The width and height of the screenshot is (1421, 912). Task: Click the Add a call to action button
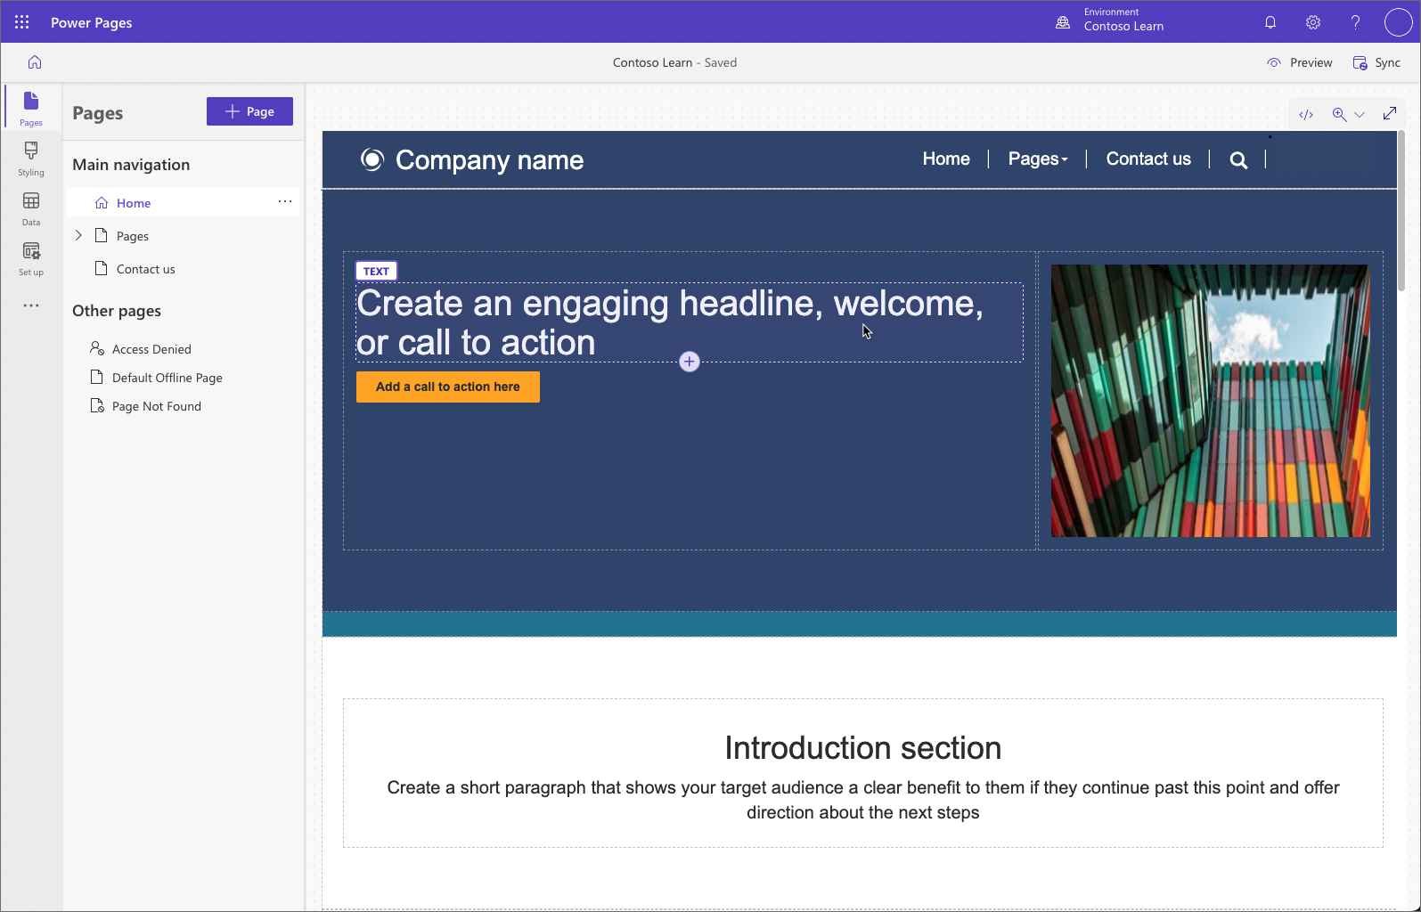click(448, 387)
